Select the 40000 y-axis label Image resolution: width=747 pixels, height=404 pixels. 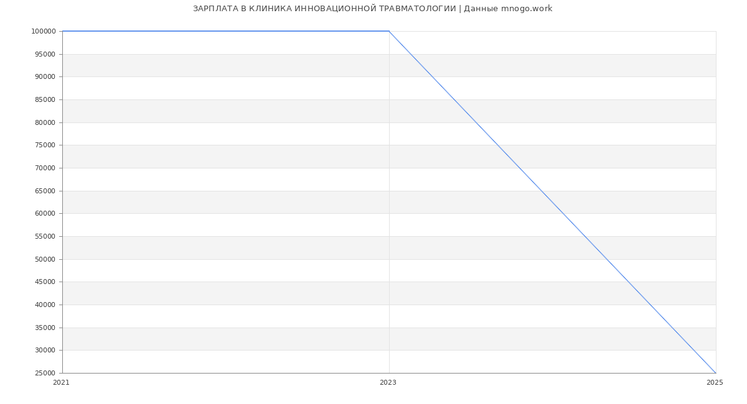[45, 305]
